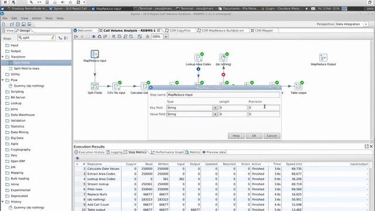Click OK in the MapReduce Input dialog
This screenshot has width=375, height=211.
254,135
